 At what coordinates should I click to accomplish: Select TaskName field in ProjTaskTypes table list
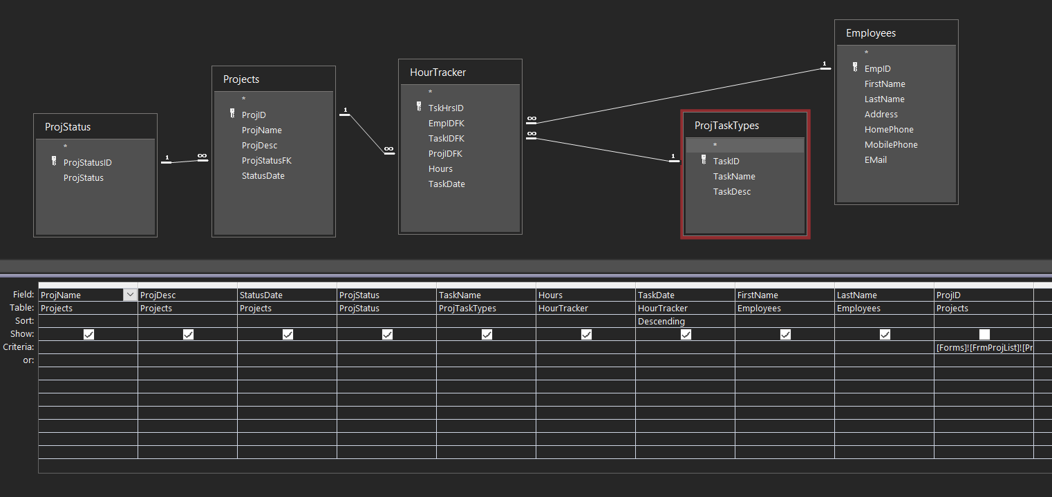734,177
